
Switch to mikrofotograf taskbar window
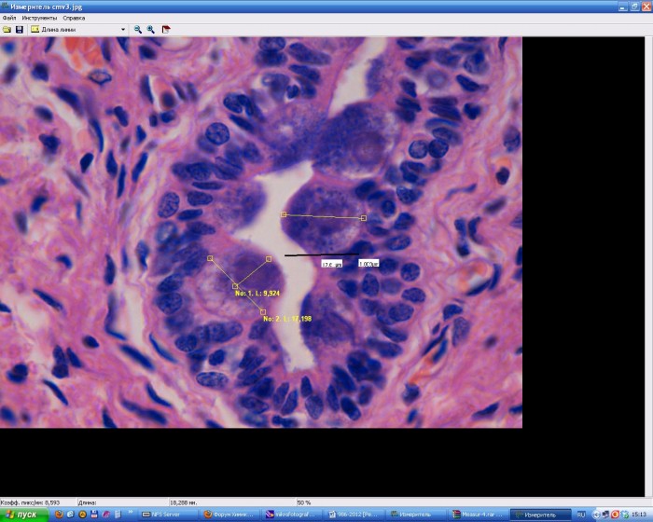[x=293, y=515]
